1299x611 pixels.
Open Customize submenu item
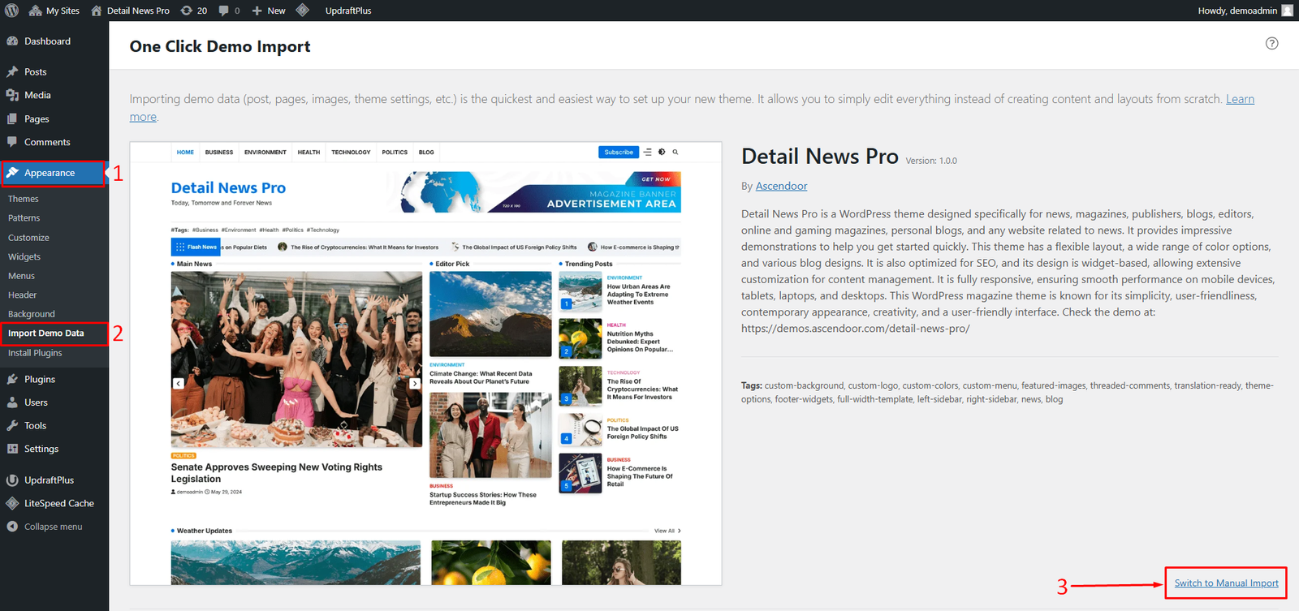point(28,238)
